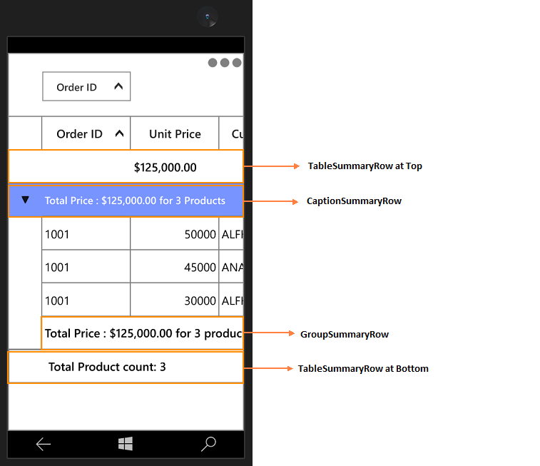
Task: Select Order ID cell in the 45000 row
Action: [x=86, y=267]
